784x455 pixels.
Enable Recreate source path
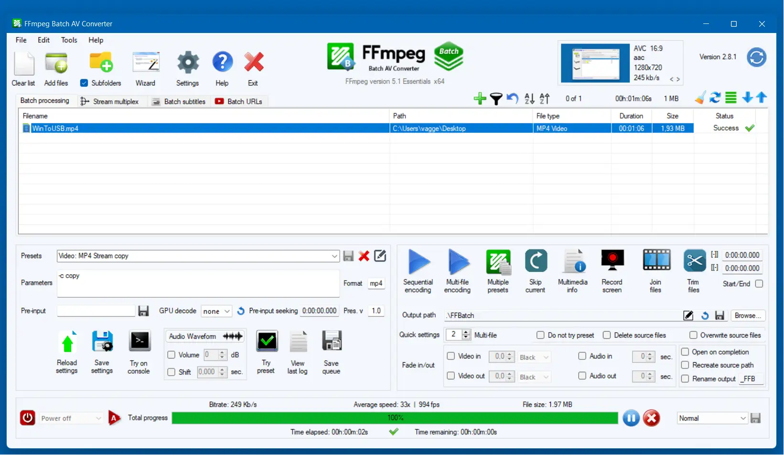pyautogui.click(x=685, y=365)
